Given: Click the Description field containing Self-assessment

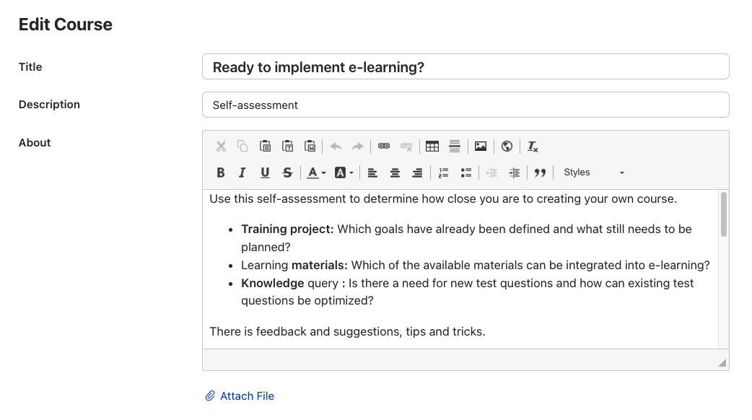Looking at the screenshot, I should tap(465, 105).
